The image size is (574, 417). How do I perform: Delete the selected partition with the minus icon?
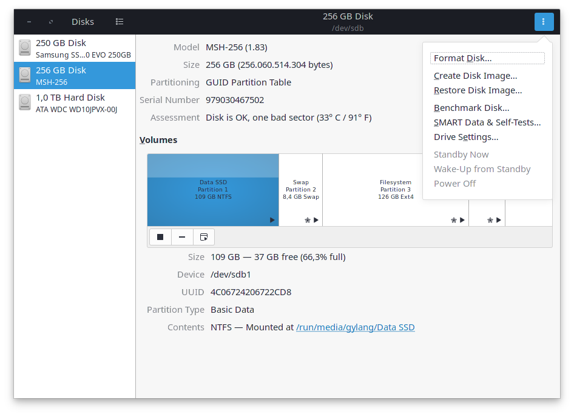click(x=181, y=236)
